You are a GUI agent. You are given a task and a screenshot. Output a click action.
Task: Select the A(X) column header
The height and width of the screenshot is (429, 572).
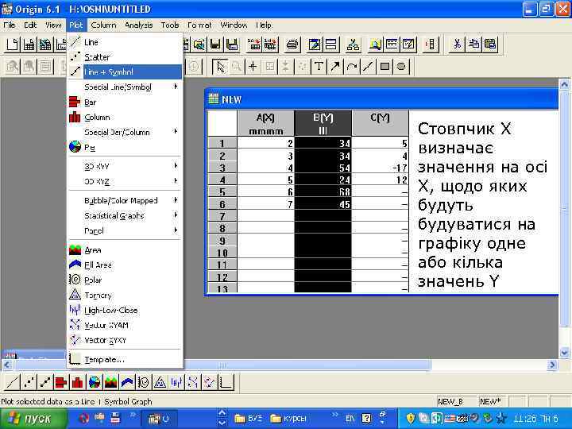click(265, 123)
